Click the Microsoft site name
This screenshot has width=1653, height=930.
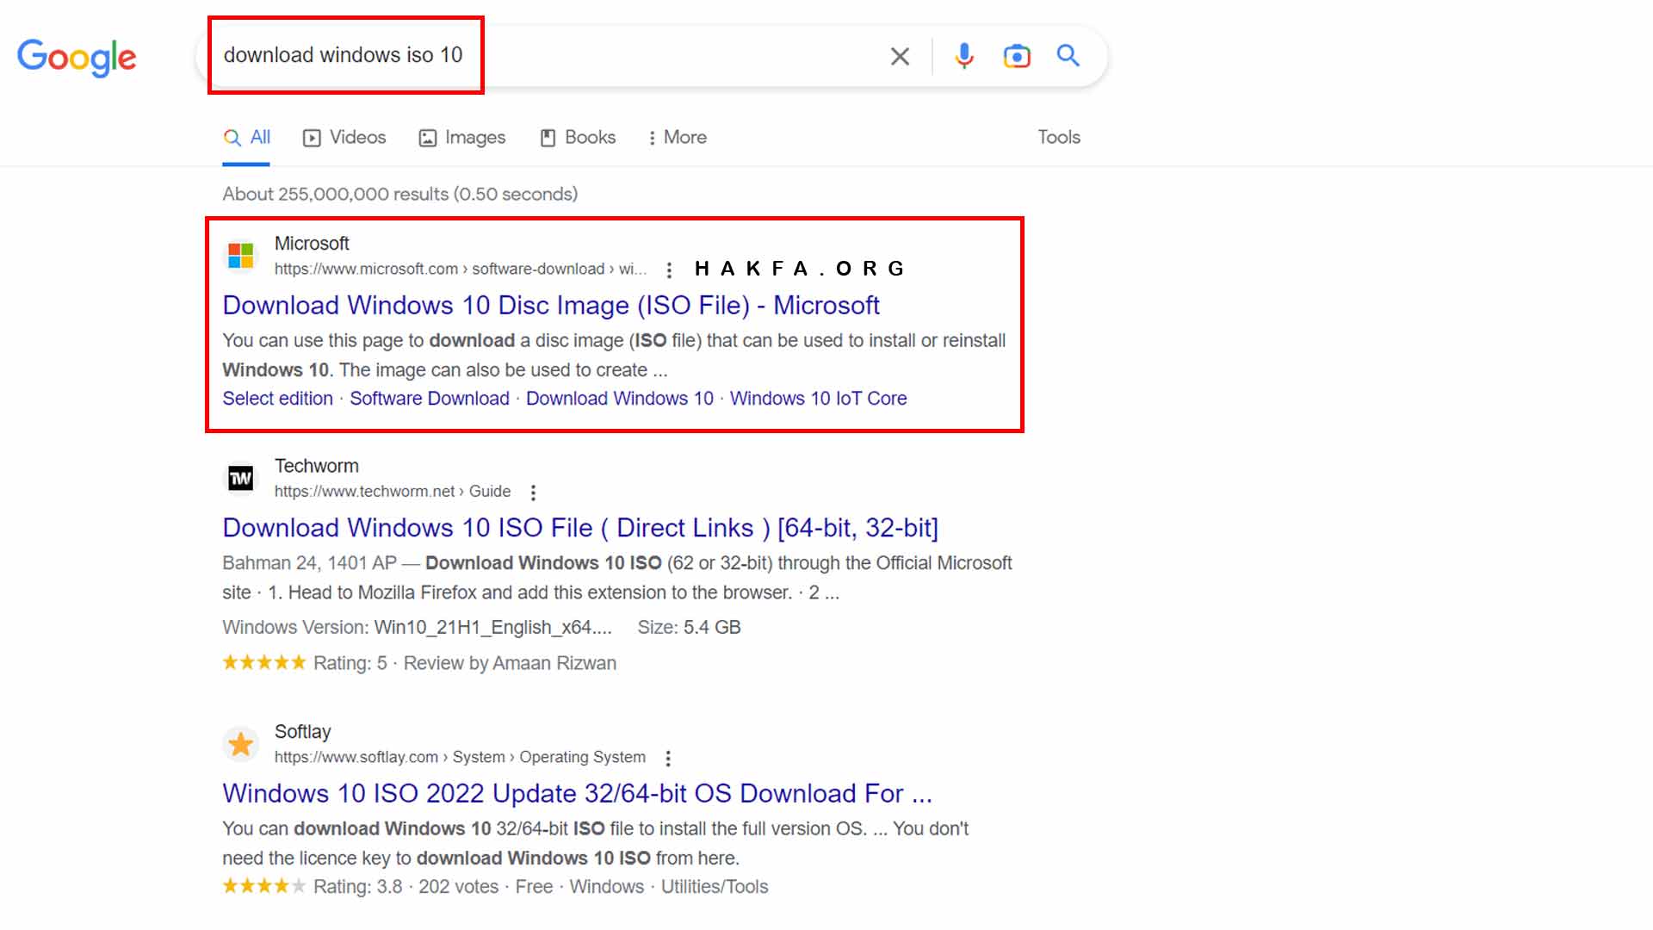click(x=312, y=244)
